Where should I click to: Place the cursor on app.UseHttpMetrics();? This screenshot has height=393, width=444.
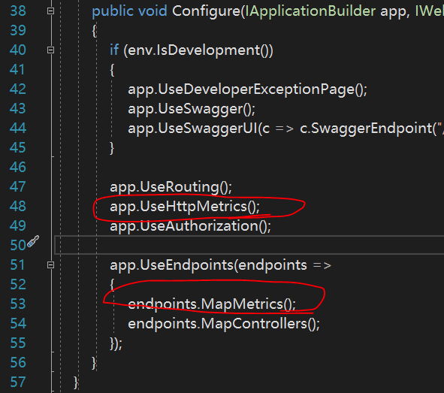185,207
